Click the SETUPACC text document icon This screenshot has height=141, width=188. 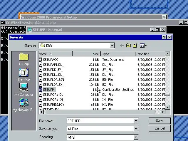(x=41, y=60)
